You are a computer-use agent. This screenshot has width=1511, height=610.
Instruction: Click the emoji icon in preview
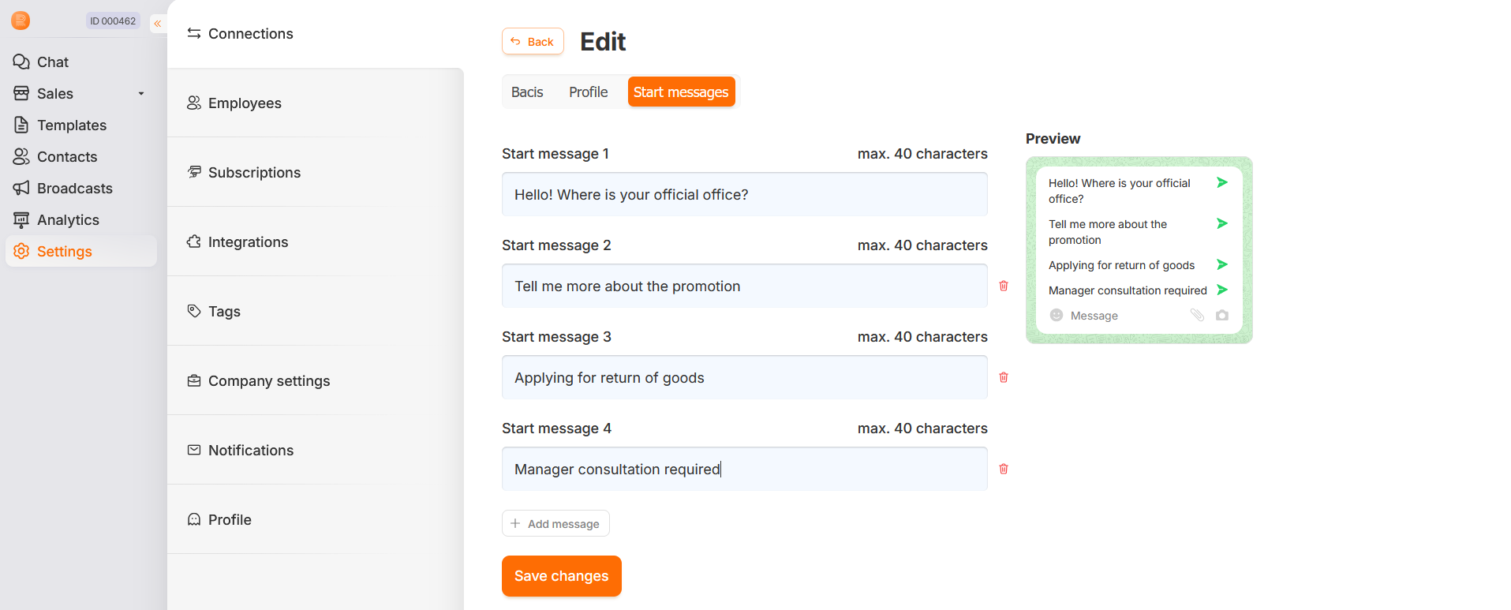[x=1057, y=316]
